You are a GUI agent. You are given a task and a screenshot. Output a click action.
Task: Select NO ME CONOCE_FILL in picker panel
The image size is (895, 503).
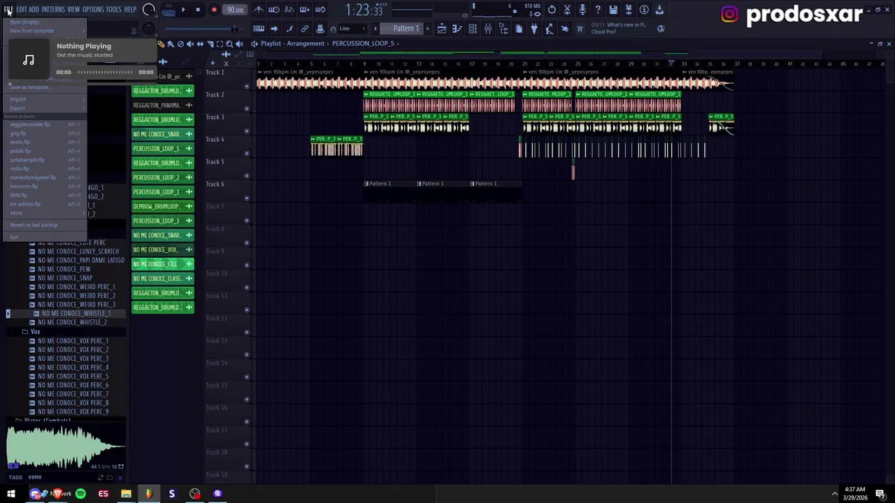(x=162, y=264)
